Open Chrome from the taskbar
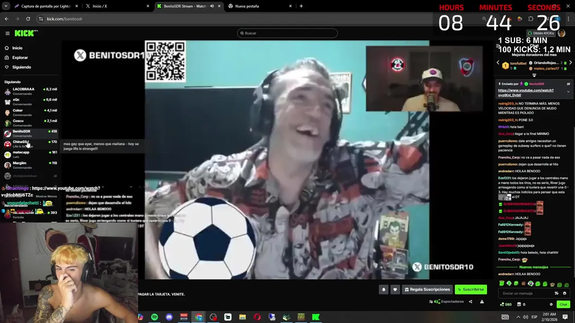575x323 pixels. pos(199,317)
